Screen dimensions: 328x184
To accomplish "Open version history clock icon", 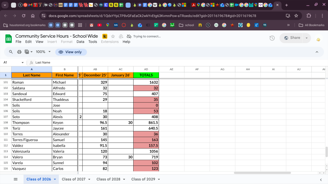I will (272, 38).
